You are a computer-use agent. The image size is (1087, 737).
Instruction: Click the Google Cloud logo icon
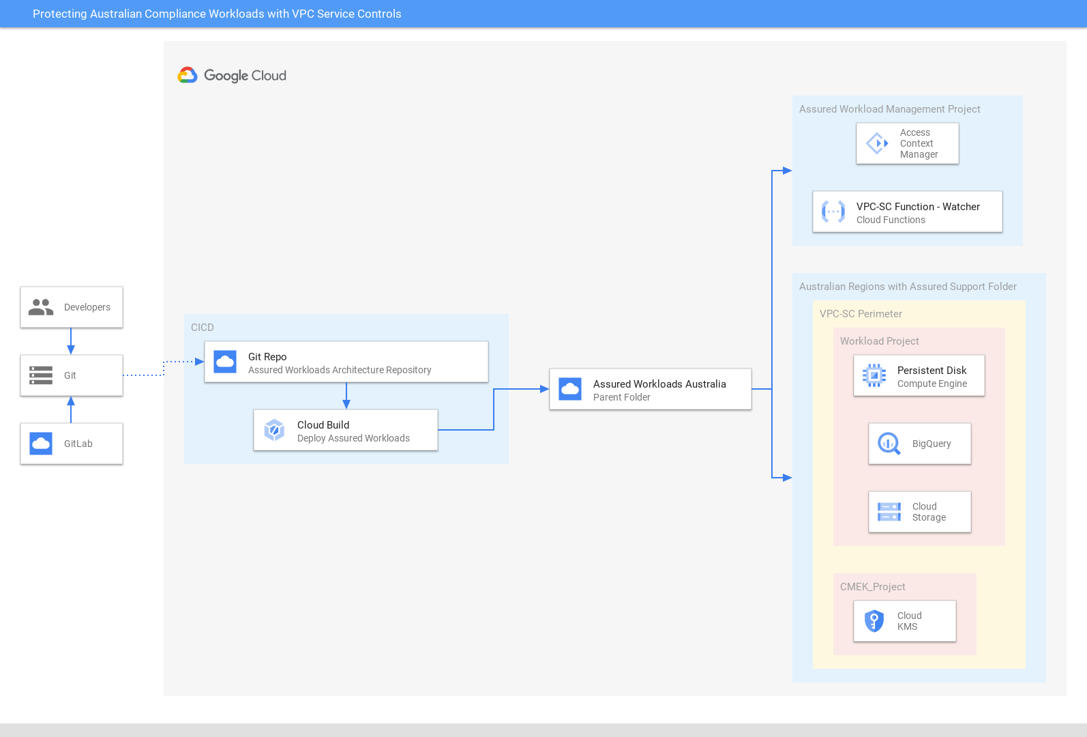click(x=188, y=75)
